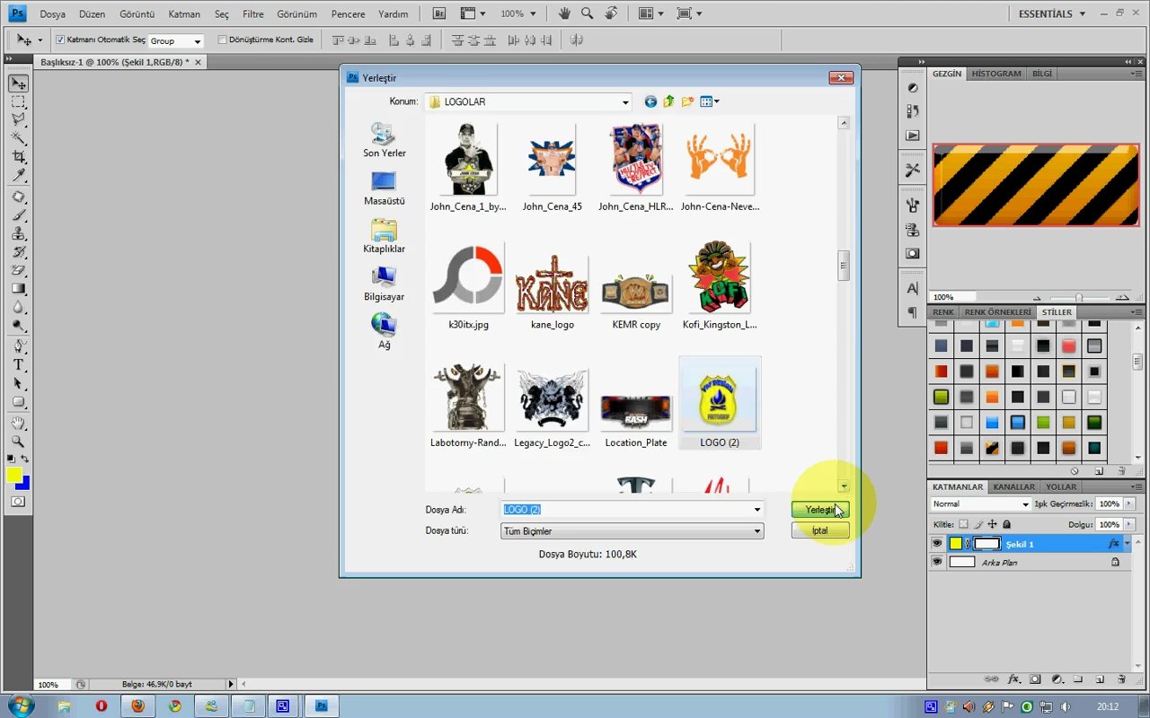Select the Horizontal Type tool
This screenshot has height=718, width=1150.
tap(18, 364)
